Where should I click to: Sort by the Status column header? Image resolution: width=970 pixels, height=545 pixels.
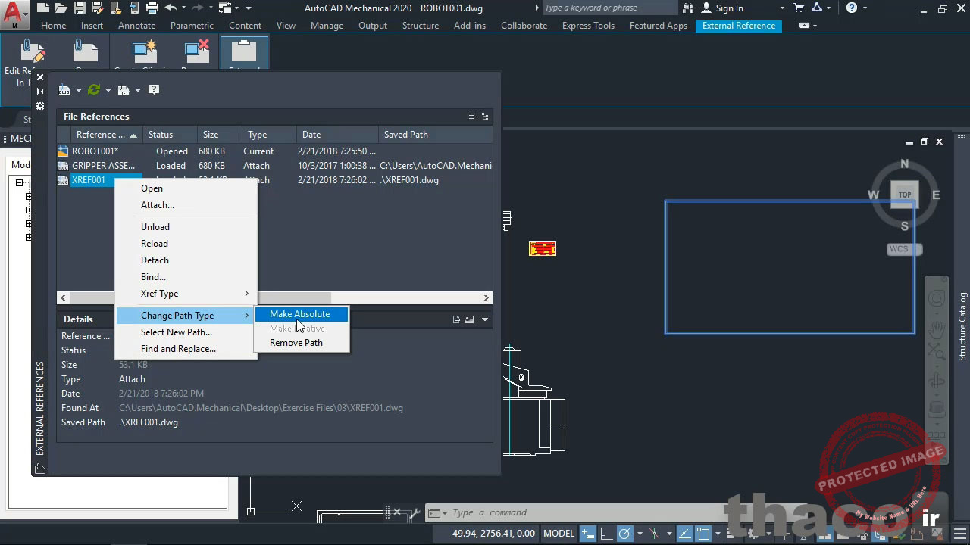click(170, 135)
